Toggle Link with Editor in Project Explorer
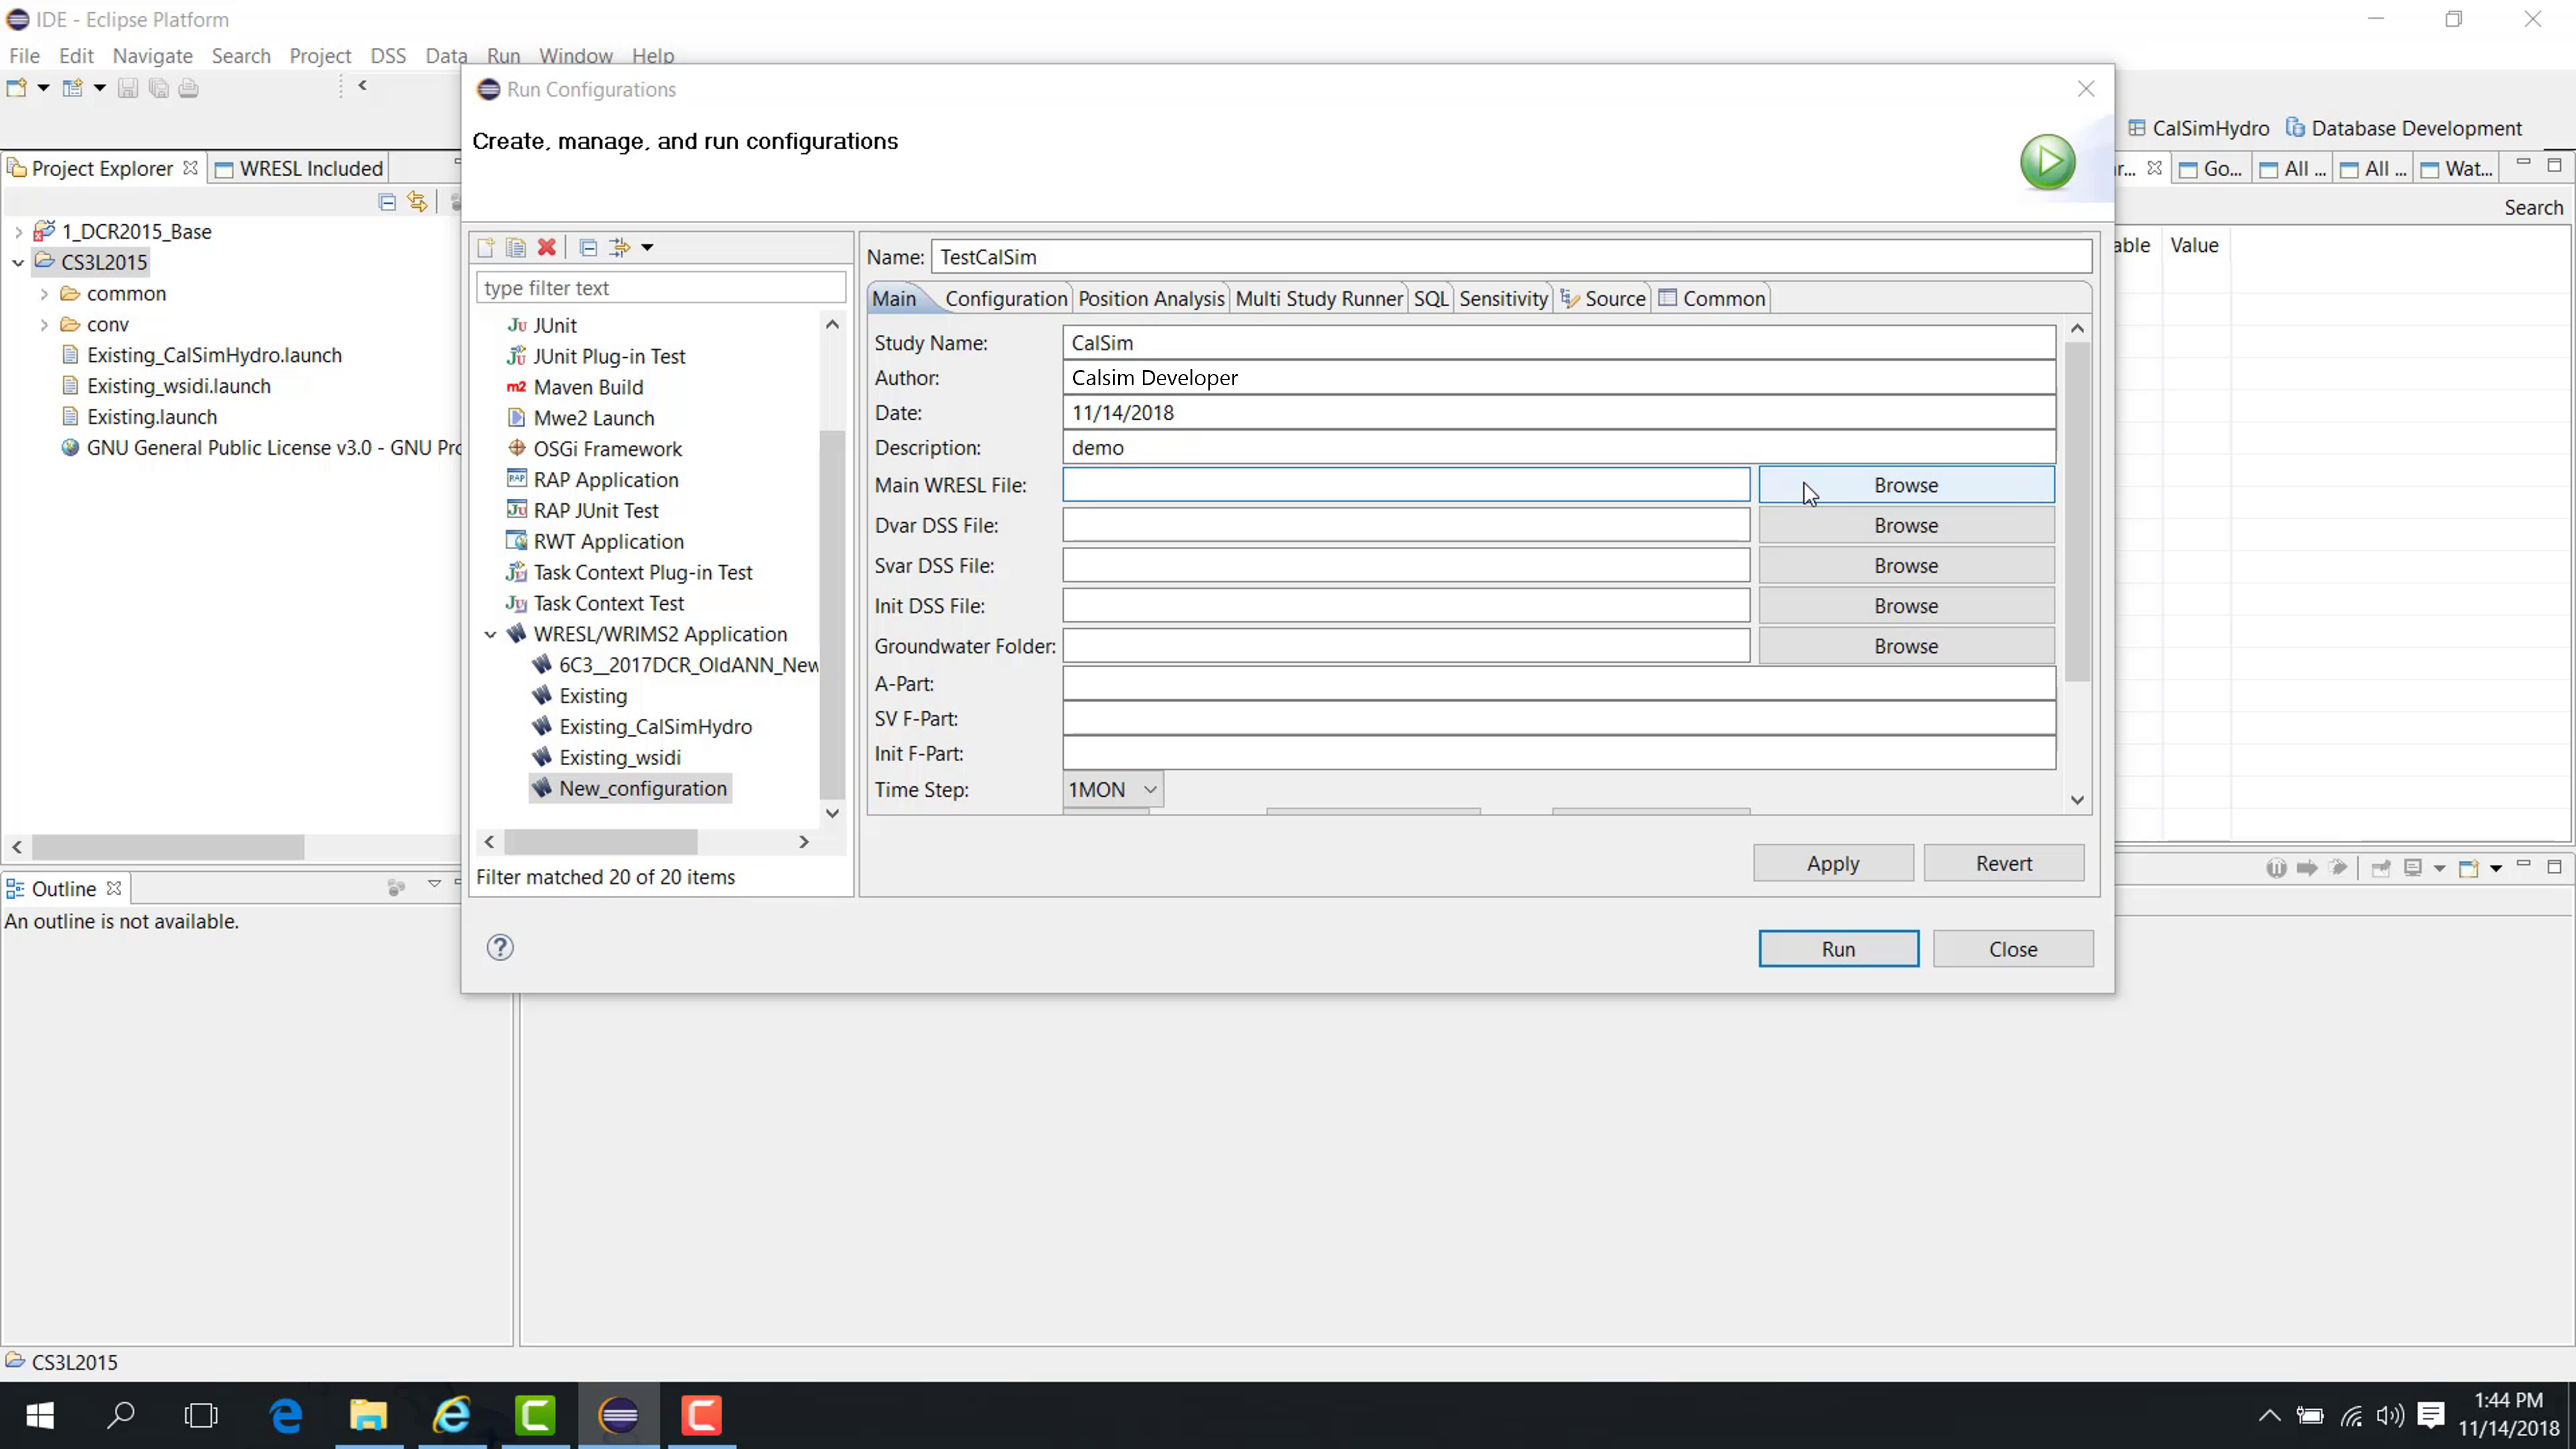 pyautogui.click(x=417, y=202)
